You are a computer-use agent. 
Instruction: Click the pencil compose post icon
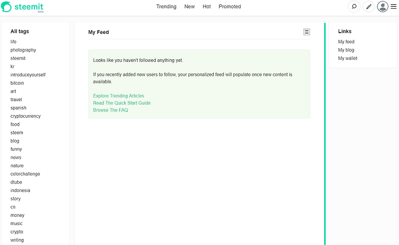[x=369, y=7]
